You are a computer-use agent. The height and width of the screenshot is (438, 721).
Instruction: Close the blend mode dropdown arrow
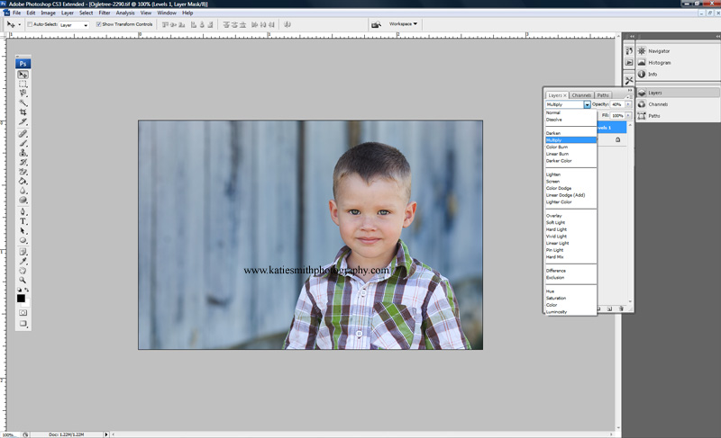[588, 104]
